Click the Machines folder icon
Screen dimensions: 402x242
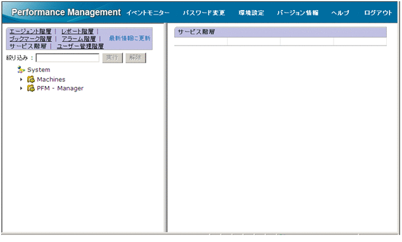pos(31,80)
